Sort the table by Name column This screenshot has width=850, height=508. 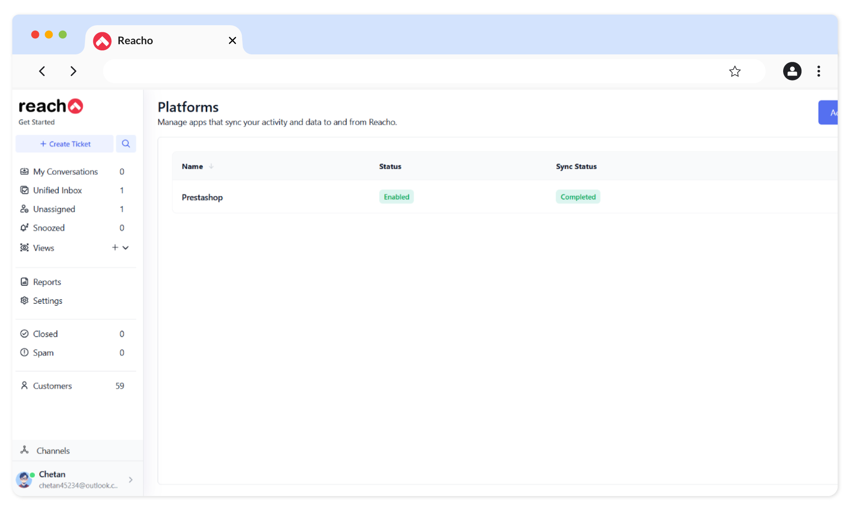193,166
